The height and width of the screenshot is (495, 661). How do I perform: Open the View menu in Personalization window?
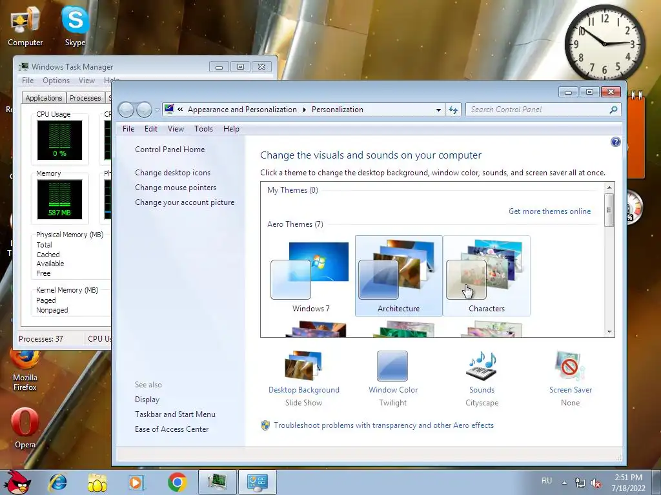tap(176, 129)
